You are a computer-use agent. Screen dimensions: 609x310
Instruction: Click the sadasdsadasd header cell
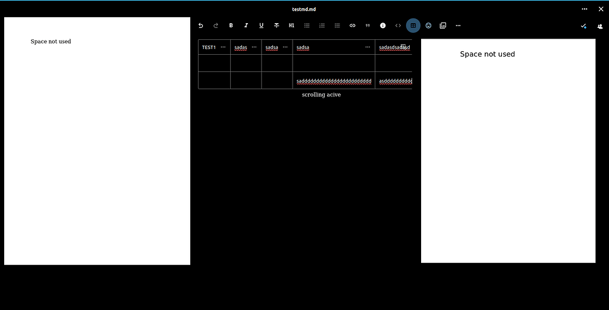[x=394, y=47]
